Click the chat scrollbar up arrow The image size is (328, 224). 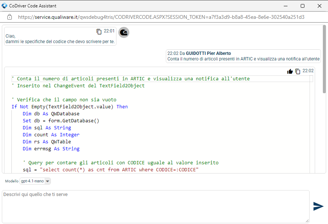[324, 26]
